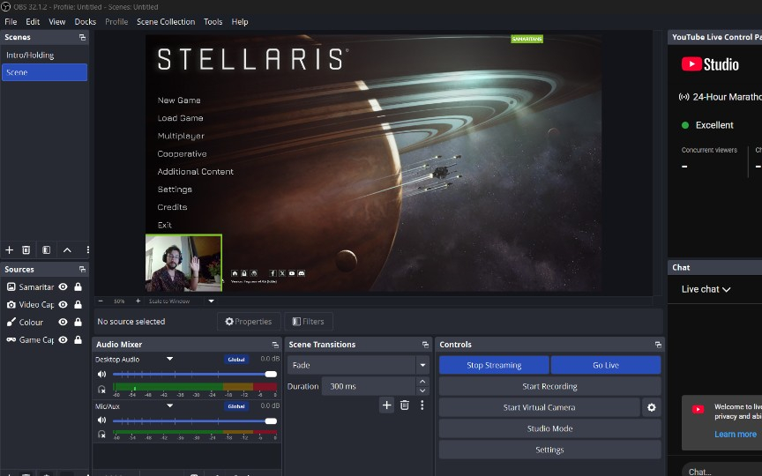The height and width of the screenshot is (476, 762).
Task: Open the Scene Collection menu
Action: (166, 22)
